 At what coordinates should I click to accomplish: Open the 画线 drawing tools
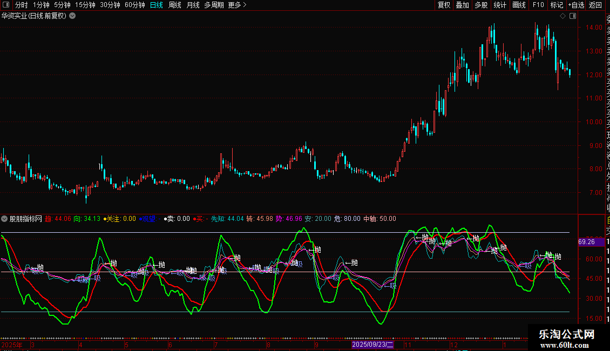tap(519, 5)
